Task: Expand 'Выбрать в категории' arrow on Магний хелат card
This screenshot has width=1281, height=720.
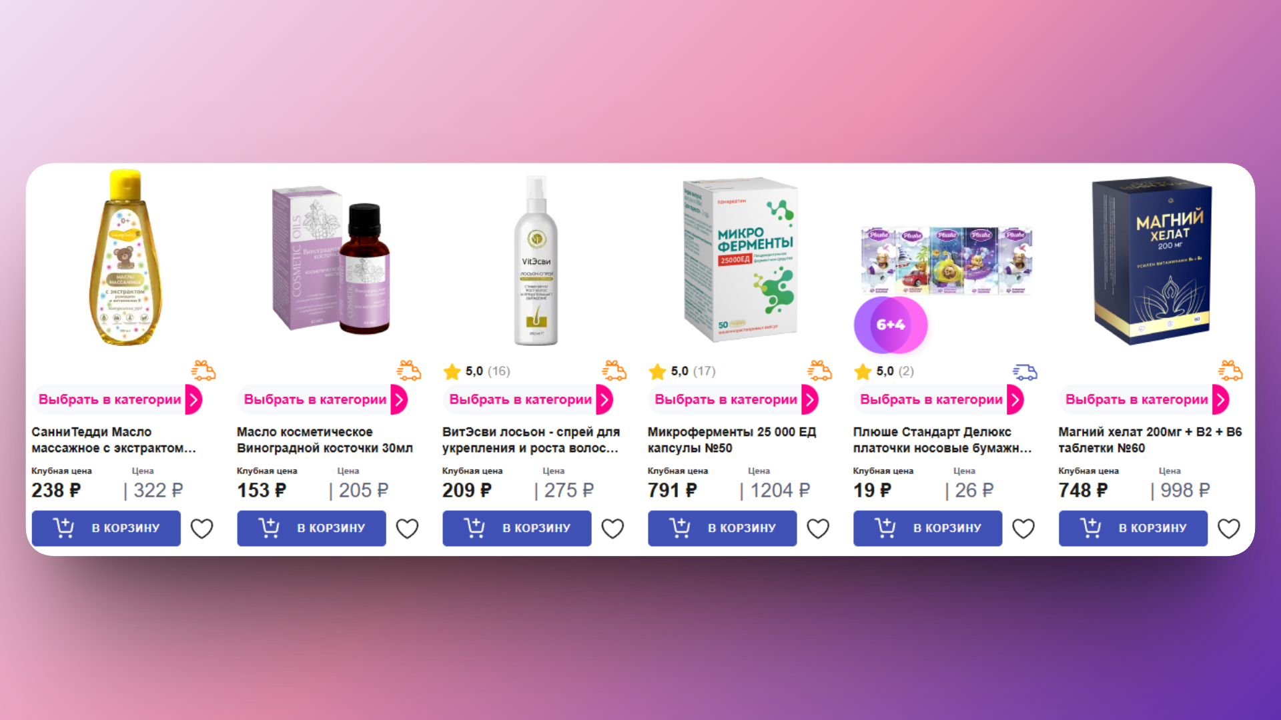Action: [1221, 399]
